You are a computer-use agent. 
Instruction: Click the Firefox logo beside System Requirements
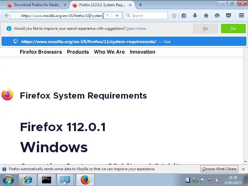point(7,95)
